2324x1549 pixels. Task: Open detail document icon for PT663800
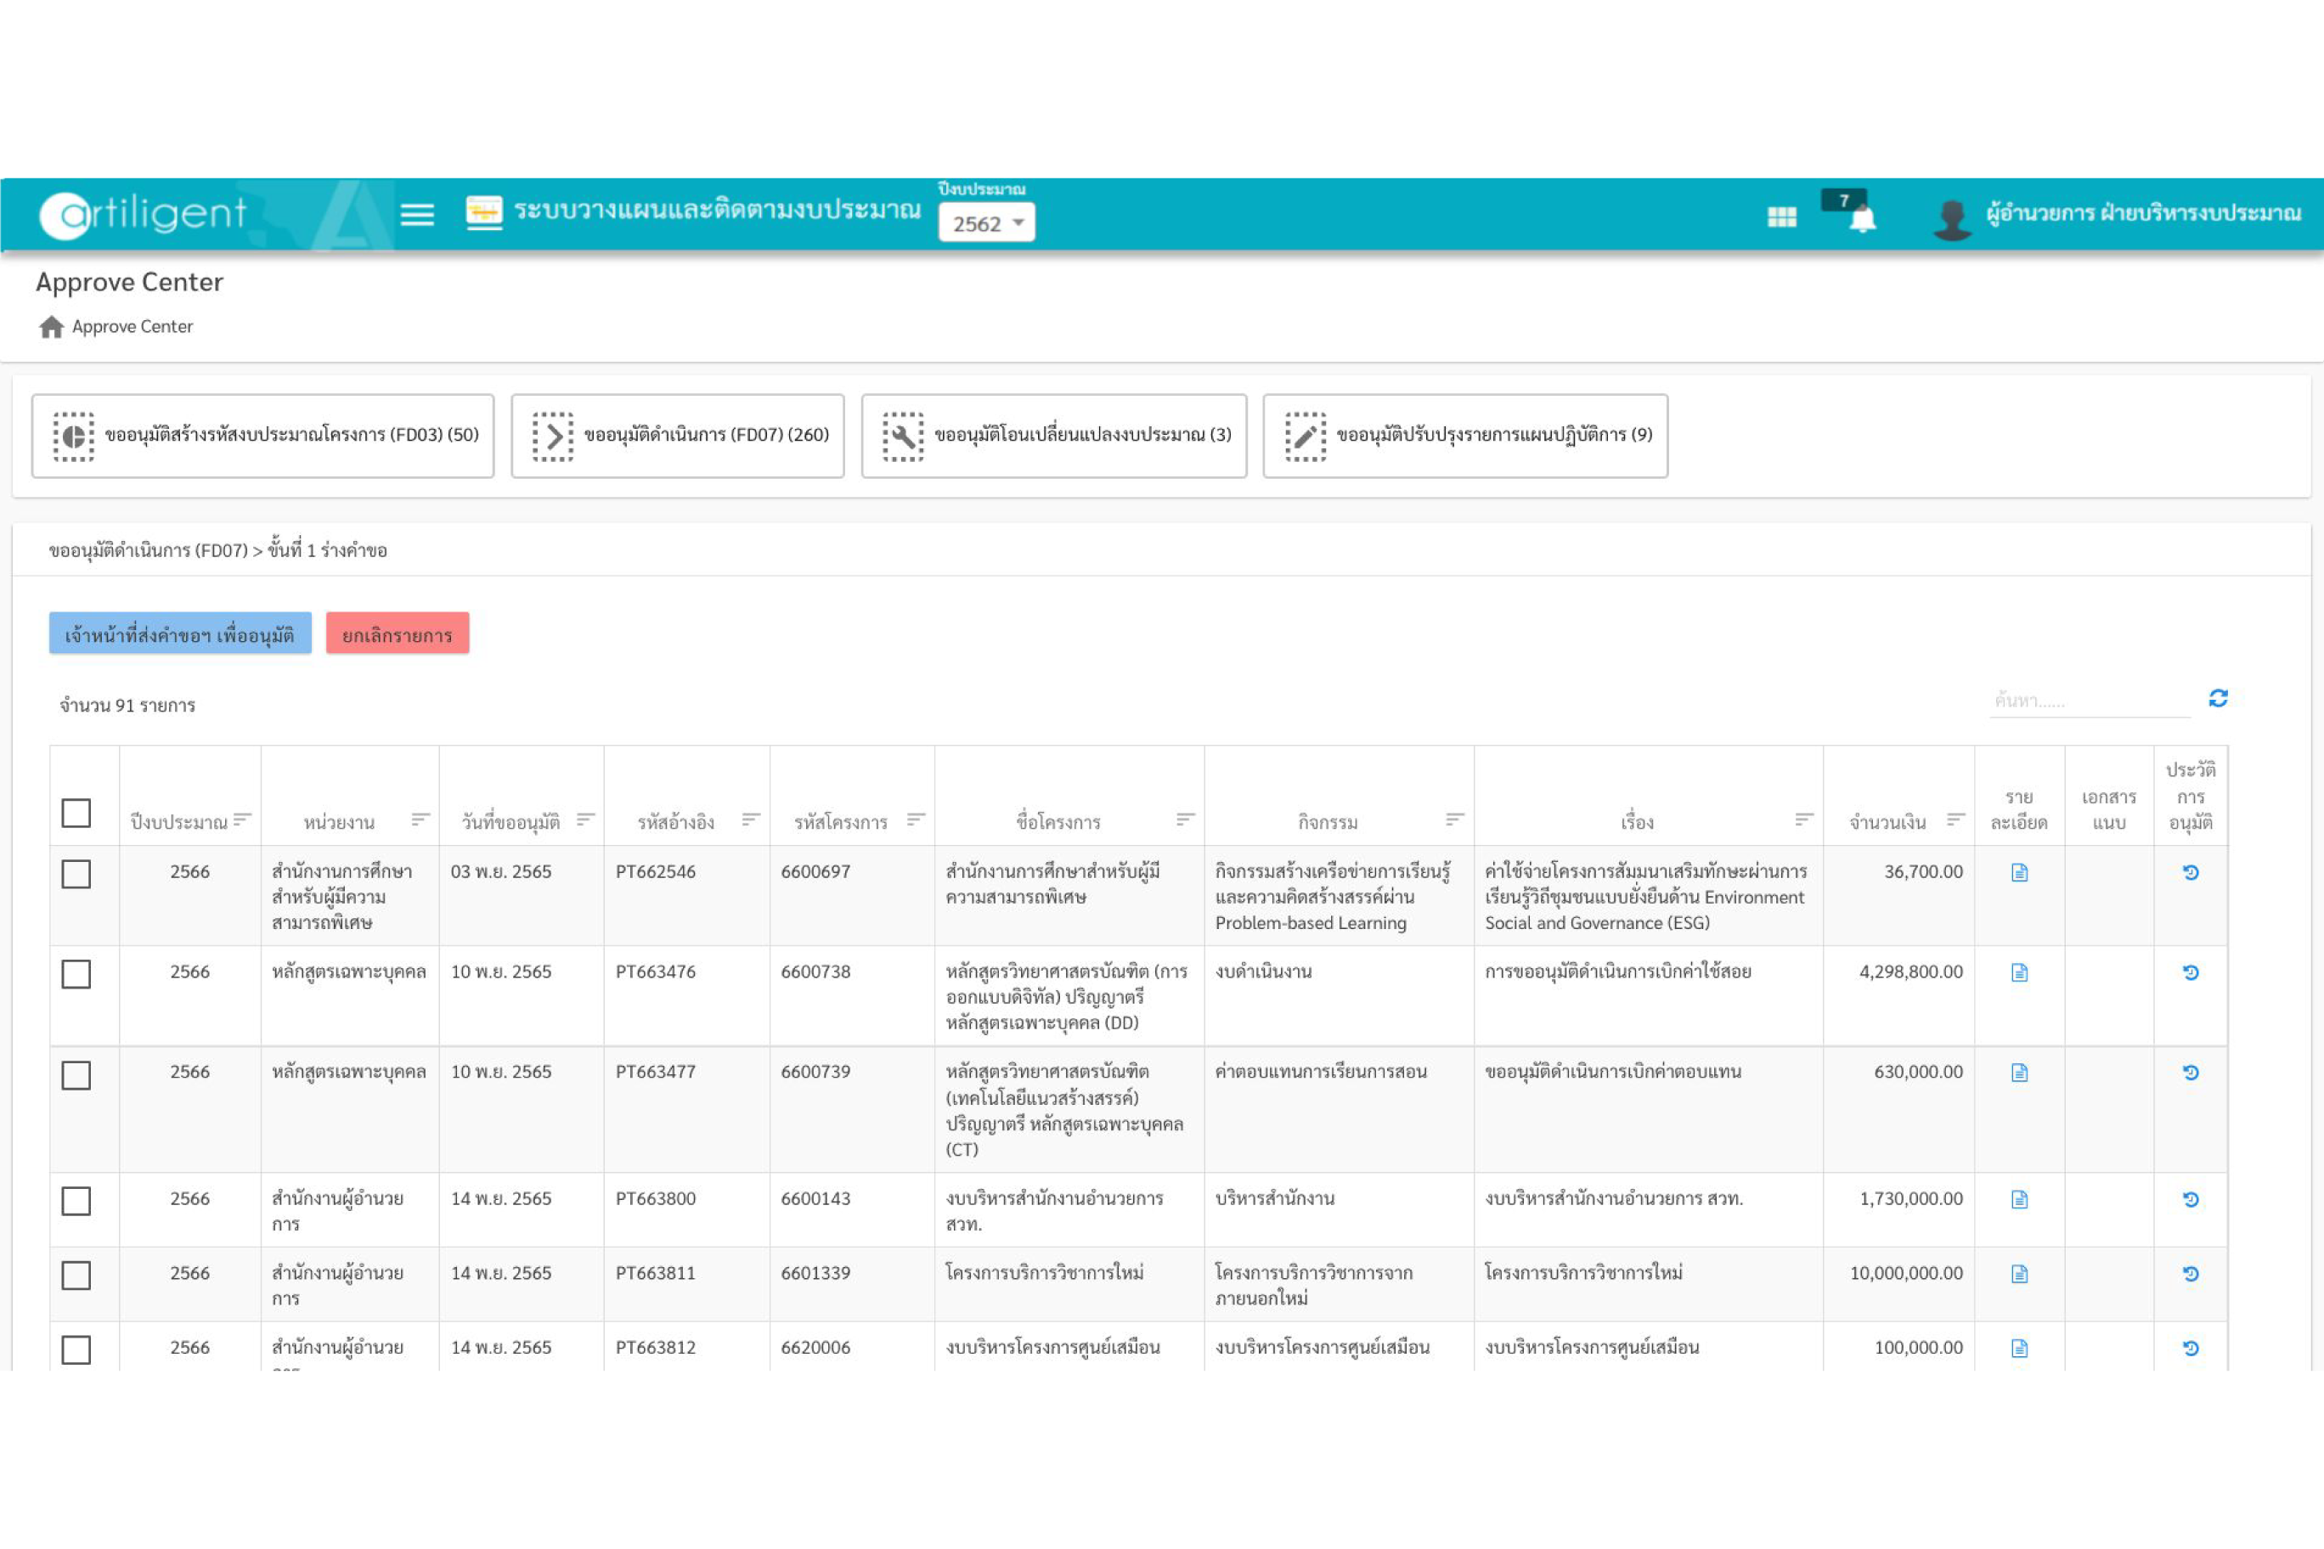2019,1199
